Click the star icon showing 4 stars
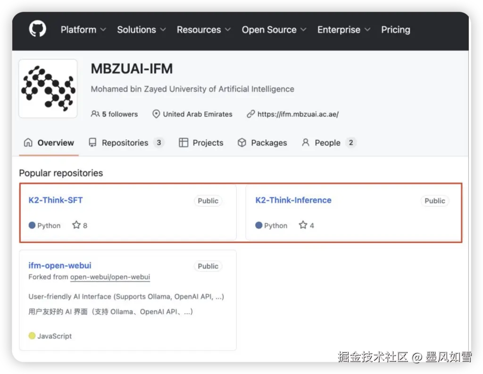 coord(303,225)
